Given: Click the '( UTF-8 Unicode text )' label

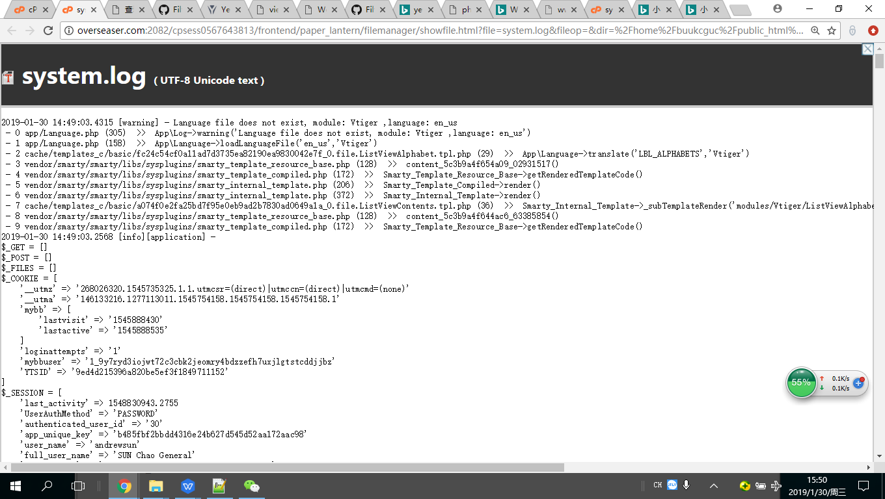Looking at the screenshot, I should click(x=209, y=81).
